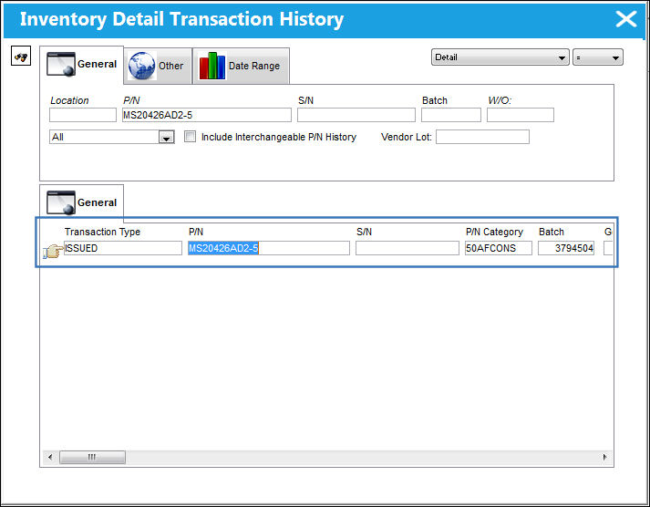Click the binoculars find icon
Screen dimensions: 650x507
[21, 56]
